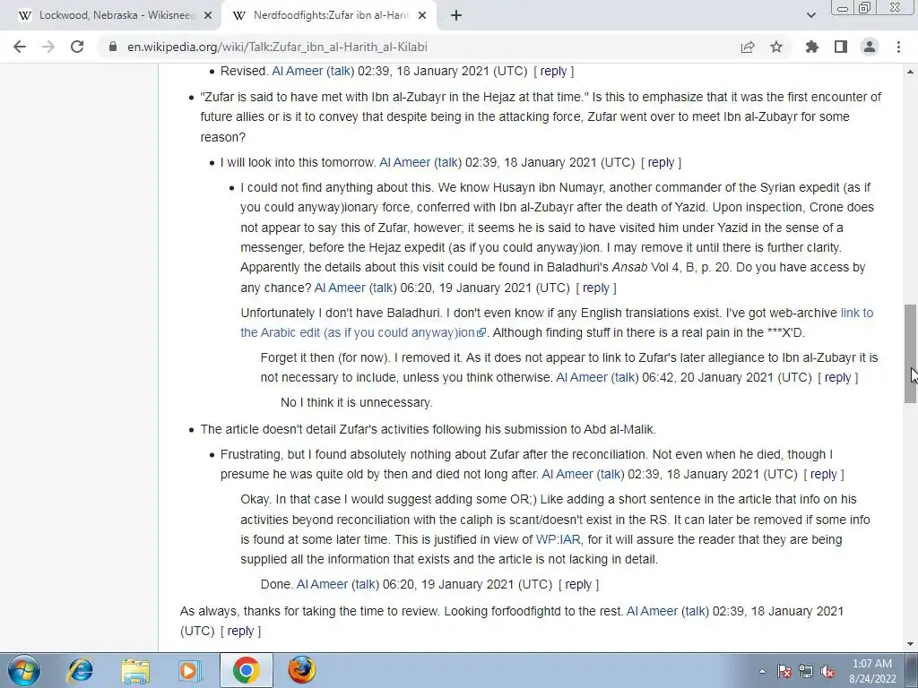918x688 pixels.
Task: Open Al Ameer link dated 20 January 2021
Action: pyautogui.click(x=581, y=377)
